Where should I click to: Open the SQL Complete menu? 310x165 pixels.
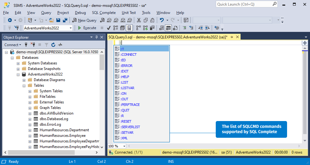click(x=104, y=13)
